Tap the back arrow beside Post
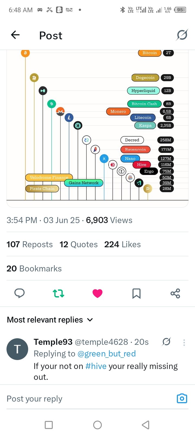This screenshot has width=195, height=438. pos(15,35)
